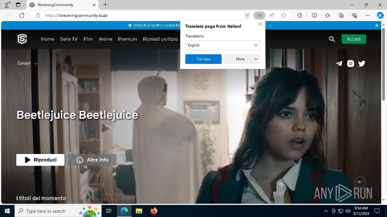
Task: Toggle Split screen icon
Action: pos(314,15)
